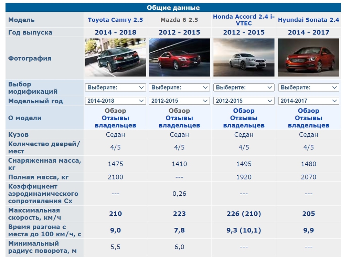
Task: Click the 'Минимальный радиус поворота, м' label
Action: pos(42,247)
